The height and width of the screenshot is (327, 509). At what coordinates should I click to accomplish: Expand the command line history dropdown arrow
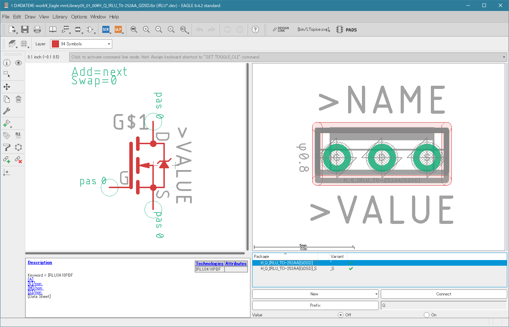click(504, 57)
